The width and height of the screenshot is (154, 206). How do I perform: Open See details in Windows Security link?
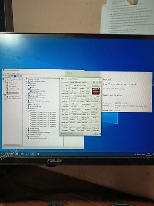113,89
